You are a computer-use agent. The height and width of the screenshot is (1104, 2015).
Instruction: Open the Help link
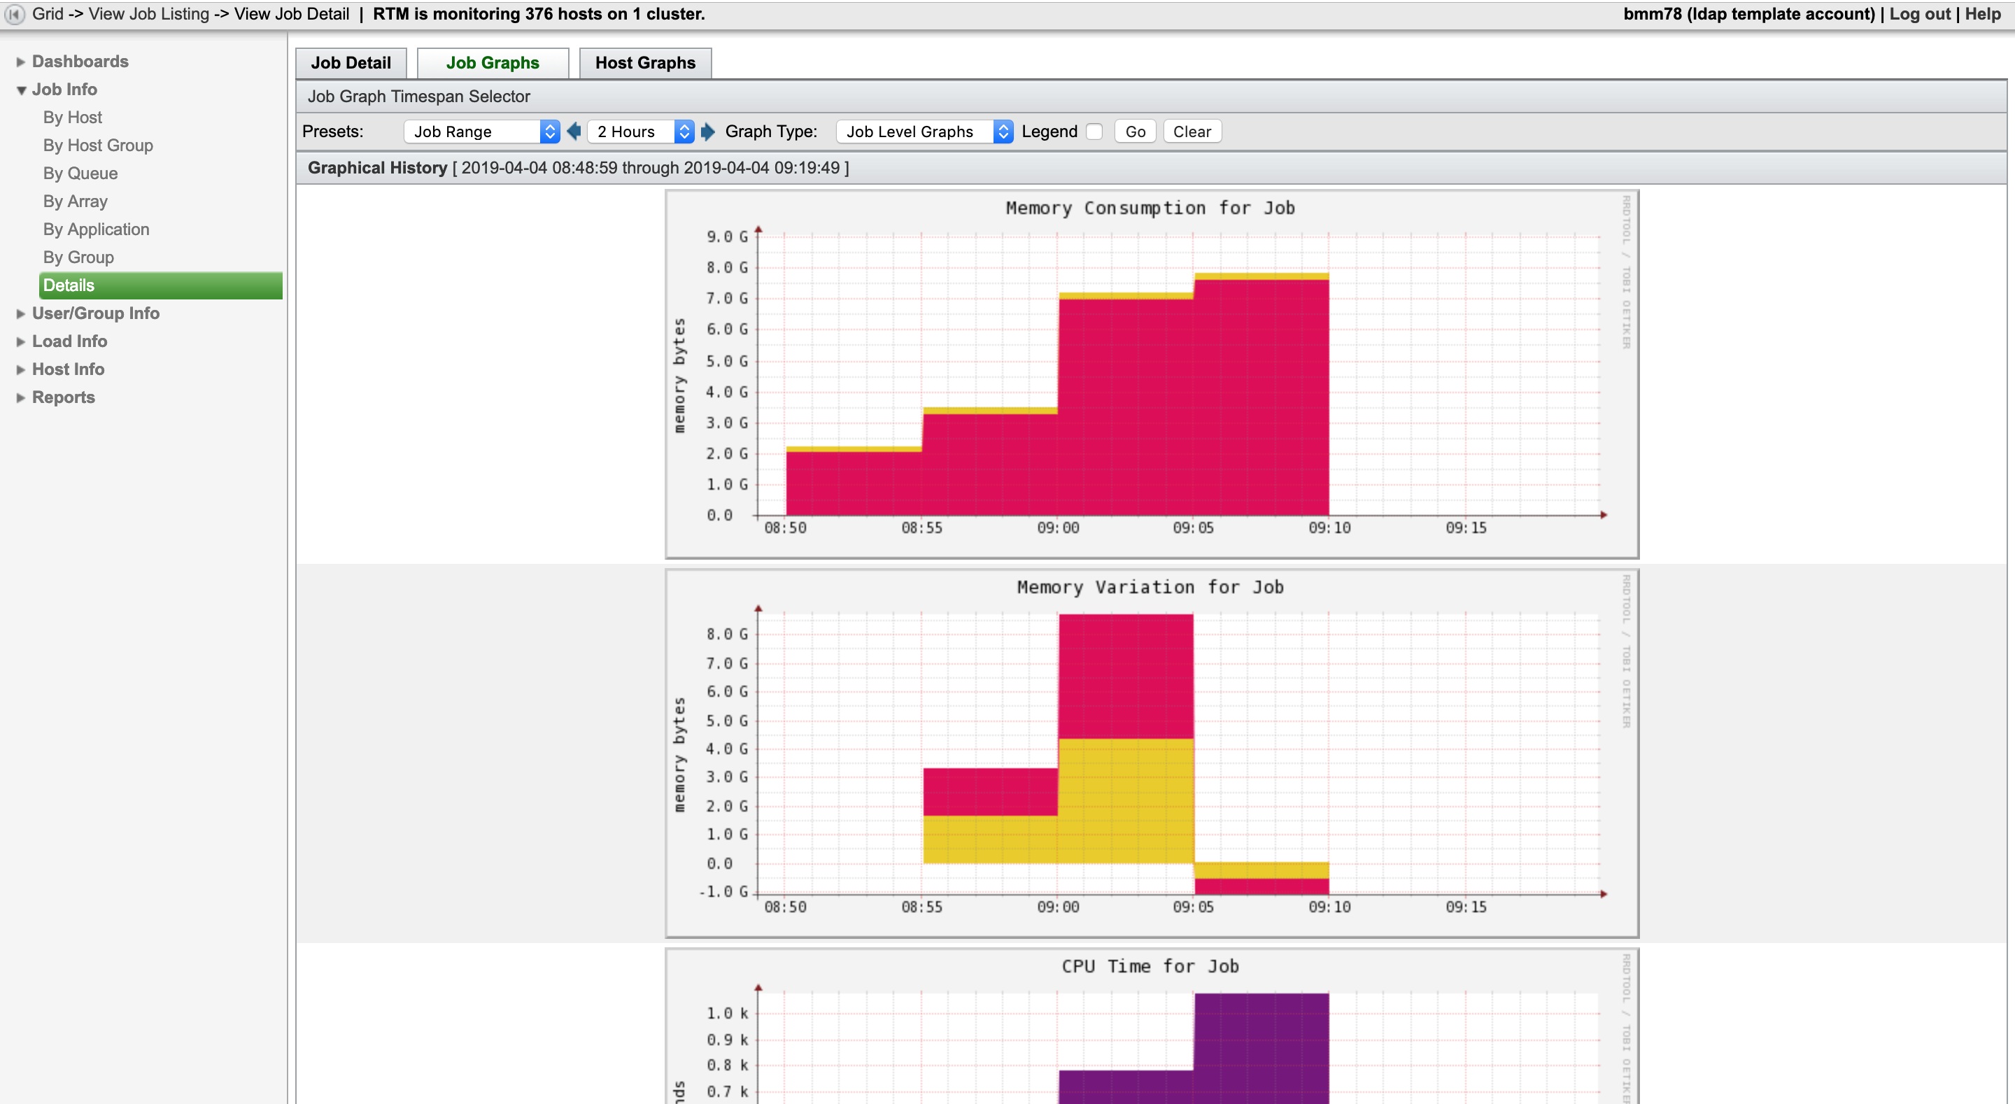tap(1982, 14)
